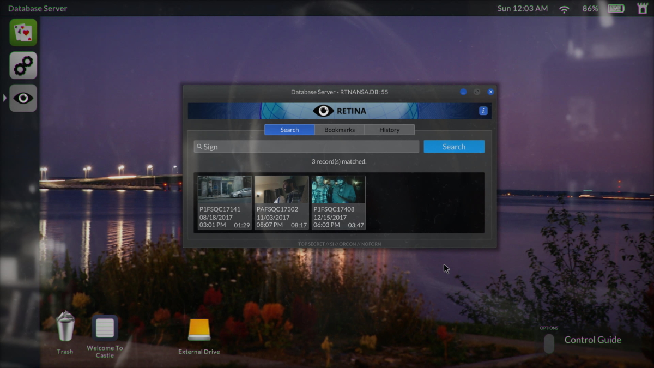Viewport: 654px width, 368px height.
Task: Select the Search tab
Action: (x=289, y=130)
